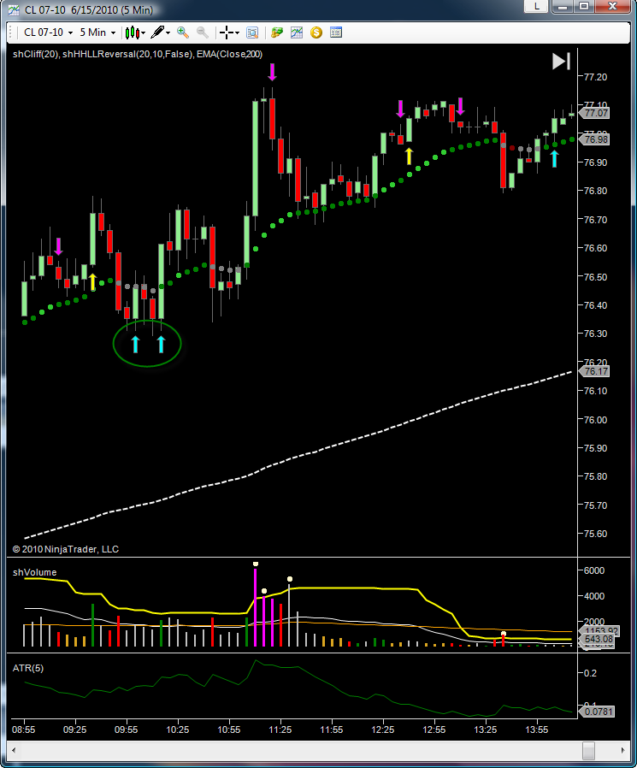
Task: Click the horizontal scrollbar left arrow
Action: [13, 750]
